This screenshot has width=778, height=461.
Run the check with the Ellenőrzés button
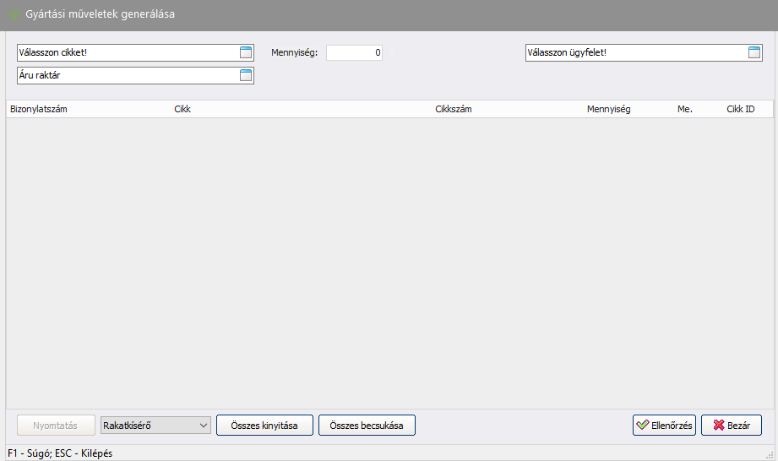coord(664,426)
